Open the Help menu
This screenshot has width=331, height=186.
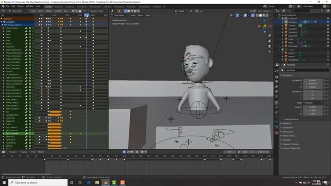coord(38,6)
